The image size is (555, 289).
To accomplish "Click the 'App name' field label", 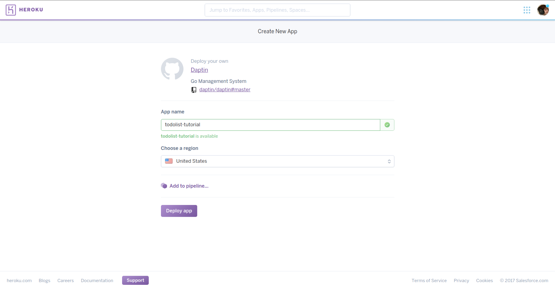I will 173,112.
